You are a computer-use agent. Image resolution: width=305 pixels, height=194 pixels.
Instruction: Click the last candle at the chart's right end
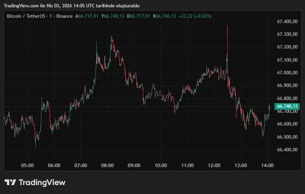pos(270,107)
